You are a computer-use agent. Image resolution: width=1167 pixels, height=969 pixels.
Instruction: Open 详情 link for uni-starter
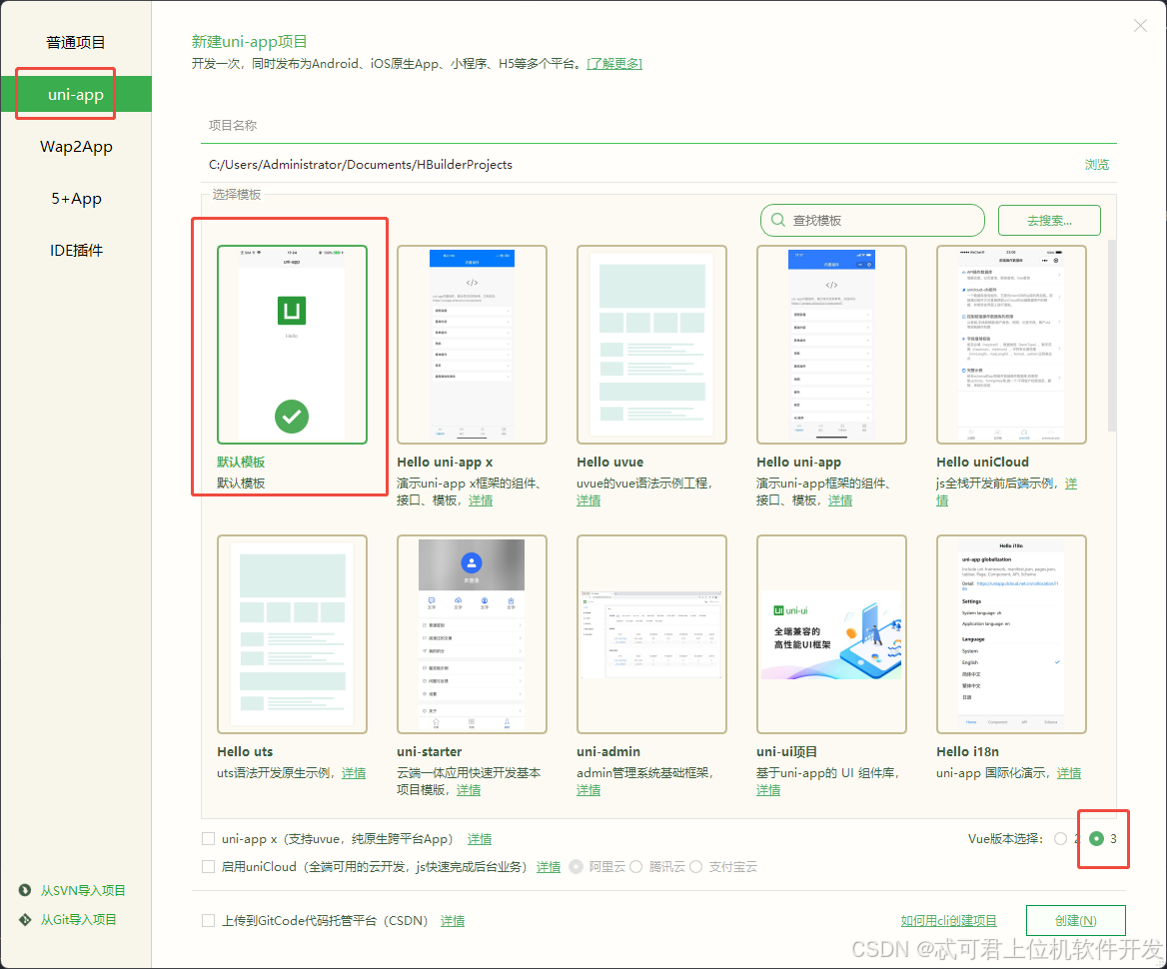[469, 790]
